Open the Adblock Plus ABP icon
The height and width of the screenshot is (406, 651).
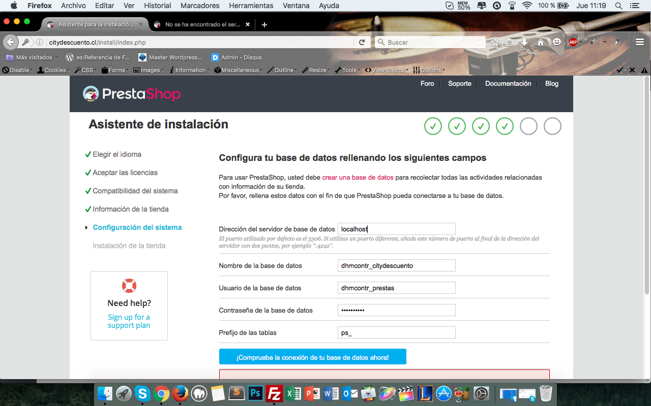573,42
